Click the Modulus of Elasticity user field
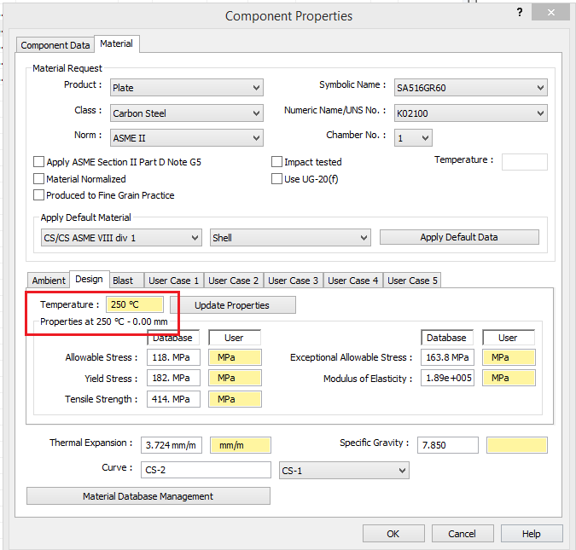This screenshot has width=576, height=550. tap(509, 378)
